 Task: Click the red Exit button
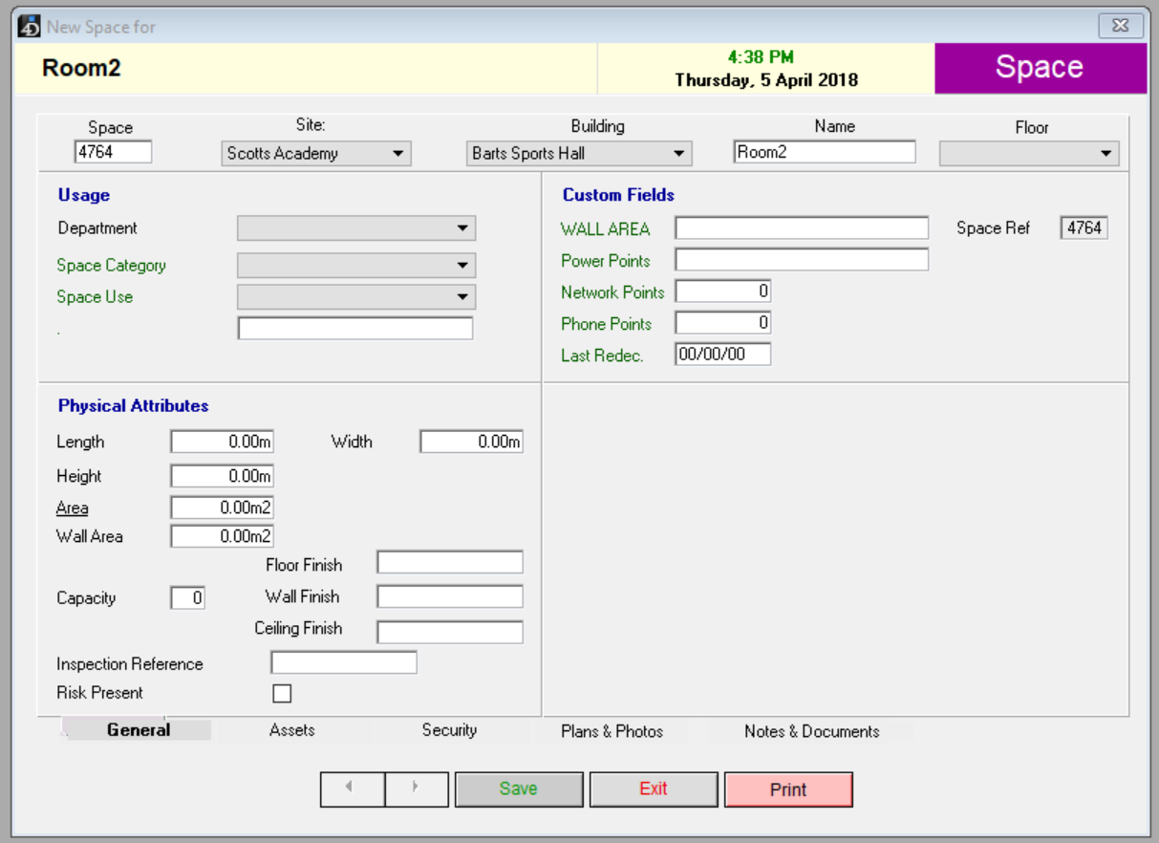coord(654,789)
